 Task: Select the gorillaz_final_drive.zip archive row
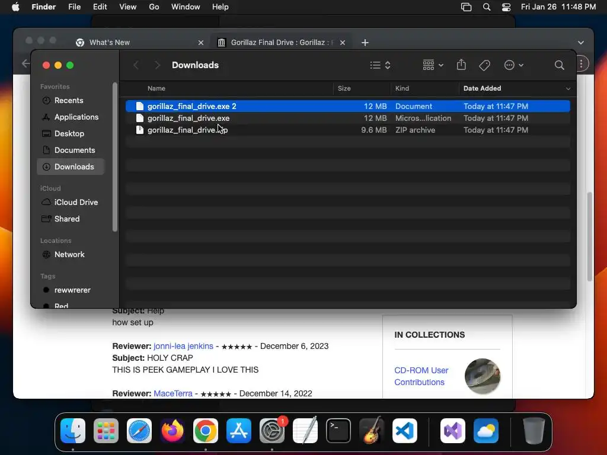347,130
